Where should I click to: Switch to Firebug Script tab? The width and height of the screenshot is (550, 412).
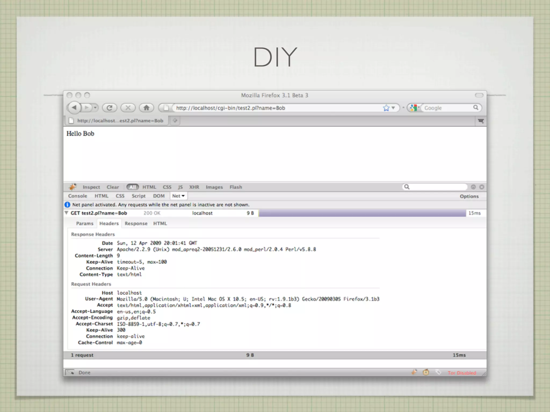coord(139,196)
